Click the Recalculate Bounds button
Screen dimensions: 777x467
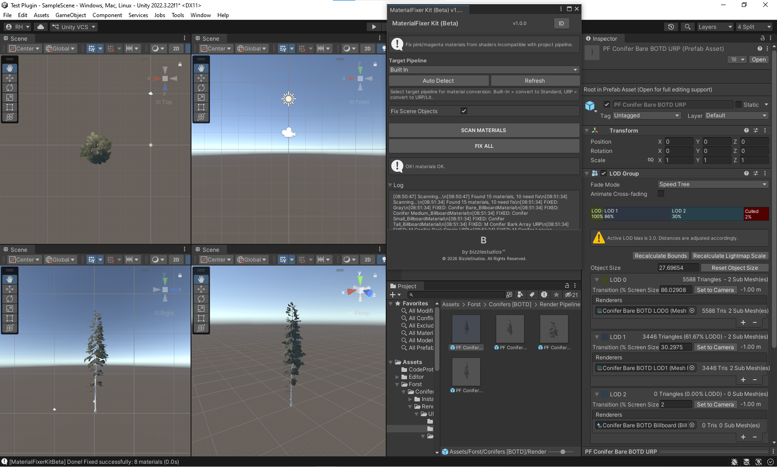click(661, 256)
